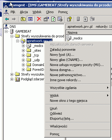Open the Pomoc menu in menu bar

point(63,12)
